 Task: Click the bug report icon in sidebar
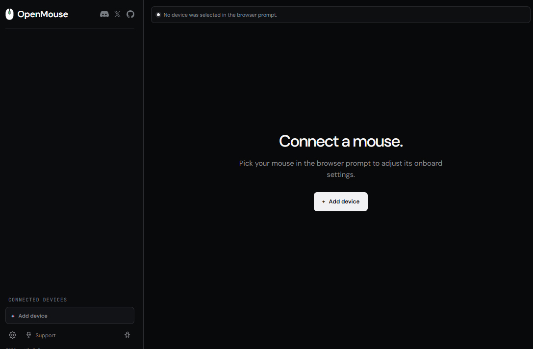(x=127, y=335)
